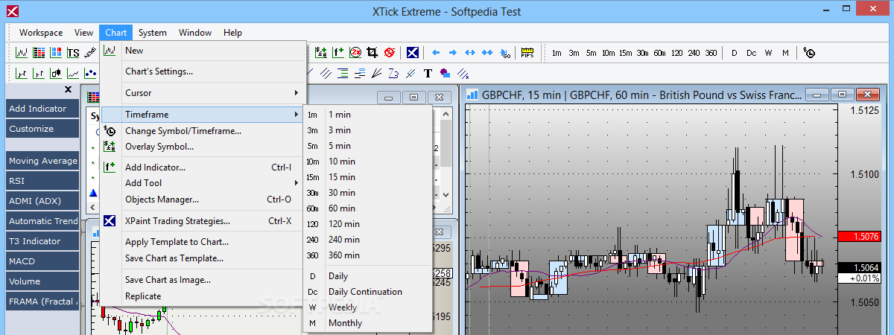Open XPaint from the blue X toolbar icon
Image resolution: width=894 pixels, height=335 pixels.
pos(413,52)
